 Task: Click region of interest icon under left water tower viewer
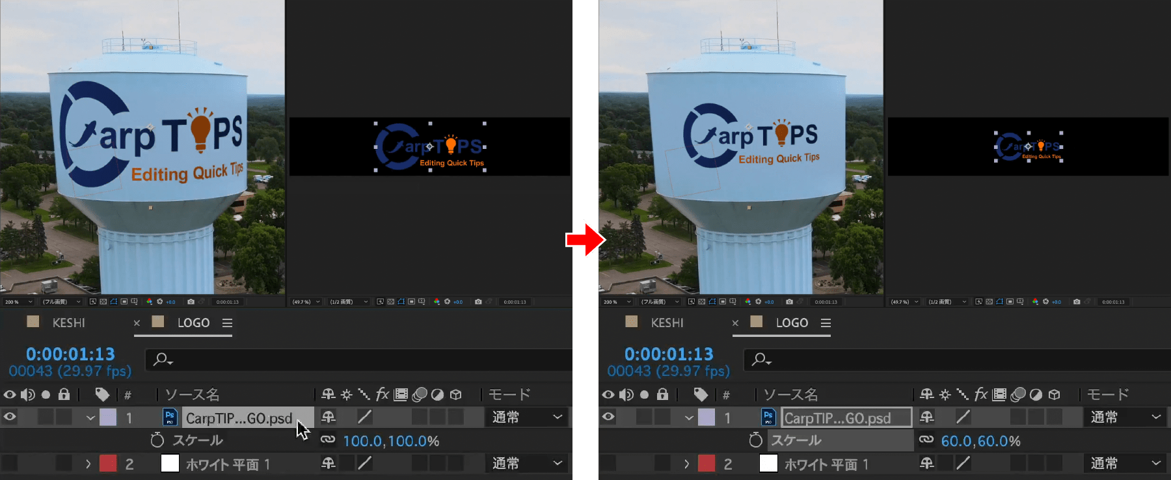click(124, 302)
